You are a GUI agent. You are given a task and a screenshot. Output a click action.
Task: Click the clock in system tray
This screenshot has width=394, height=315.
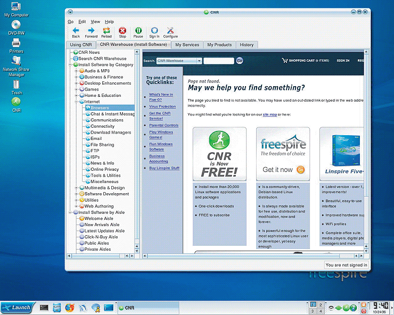pos(380,306)
